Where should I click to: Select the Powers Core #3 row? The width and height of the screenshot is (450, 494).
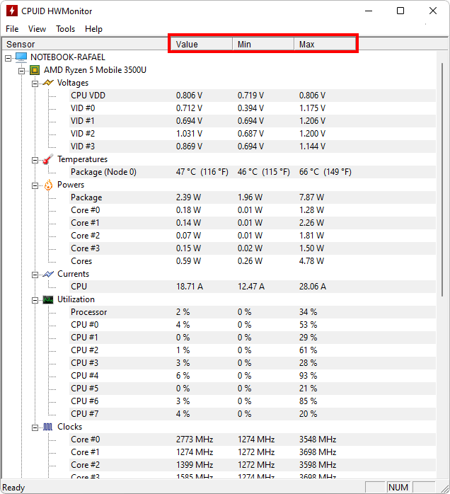(253, 248)
